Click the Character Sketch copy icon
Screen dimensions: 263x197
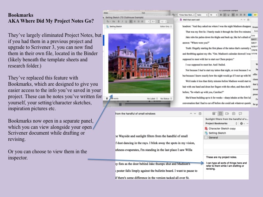(x=206, y=128)
